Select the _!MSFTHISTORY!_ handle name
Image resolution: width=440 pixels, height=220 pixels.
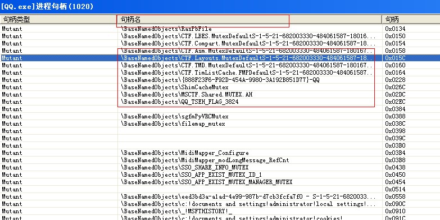point(176,211)
